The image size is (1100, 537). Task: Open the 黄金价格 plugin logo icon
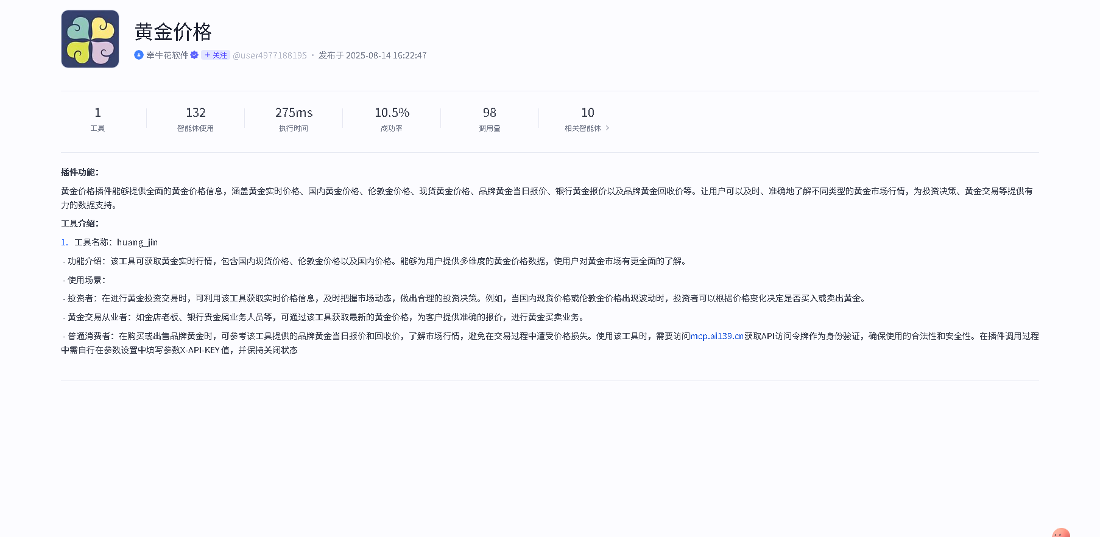tap(90, 39)
